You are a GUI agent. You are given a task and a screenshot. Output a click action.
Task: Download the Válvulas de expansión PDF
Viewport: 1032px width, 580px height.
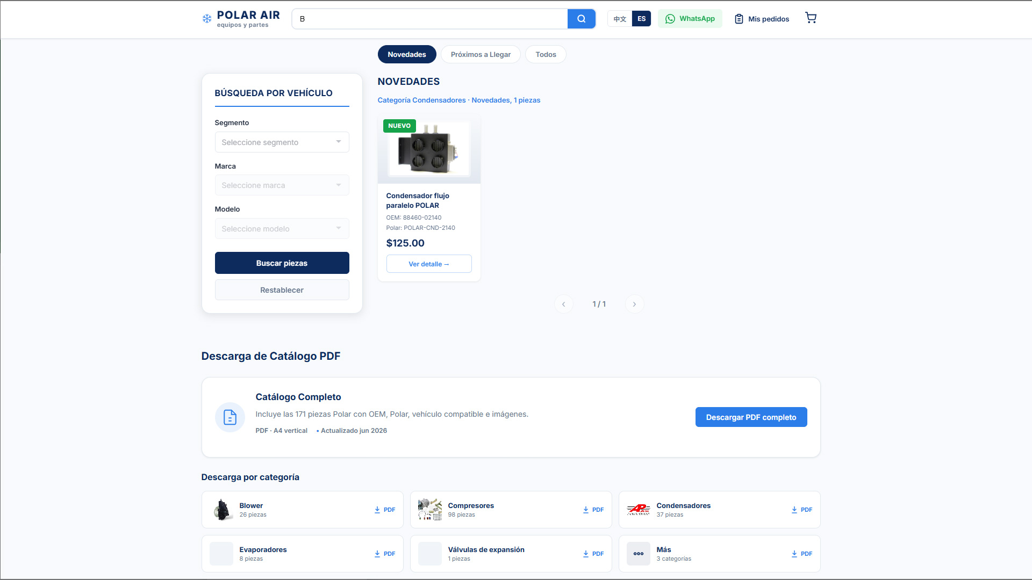[x=593, y=554]
